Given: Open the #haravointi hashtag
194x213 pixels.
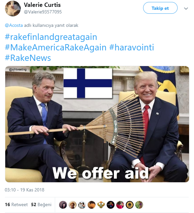Looking at the screenshot, I should (132, 47).
